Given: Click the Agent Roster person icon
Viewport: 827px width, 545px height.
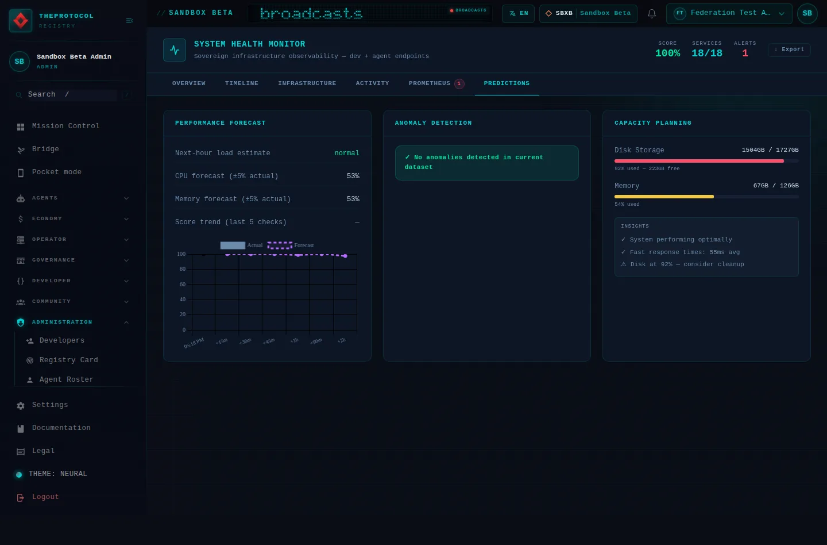Looking at the screenshot, I should point(30,380).
